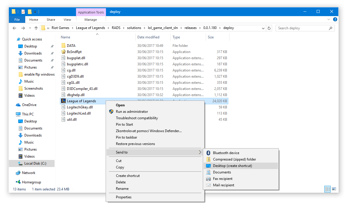Open enable ftp windows folder

click(39, 74)
